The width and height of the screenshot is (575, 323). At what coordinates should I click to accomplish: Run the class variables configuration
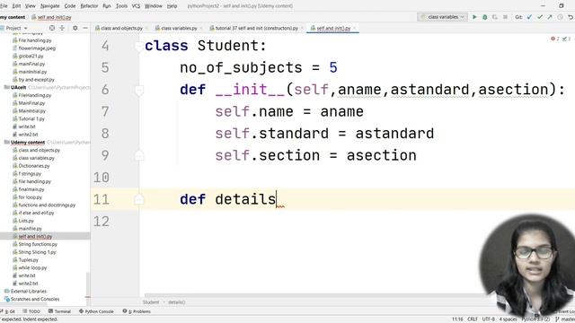click(x=474, y=17)
